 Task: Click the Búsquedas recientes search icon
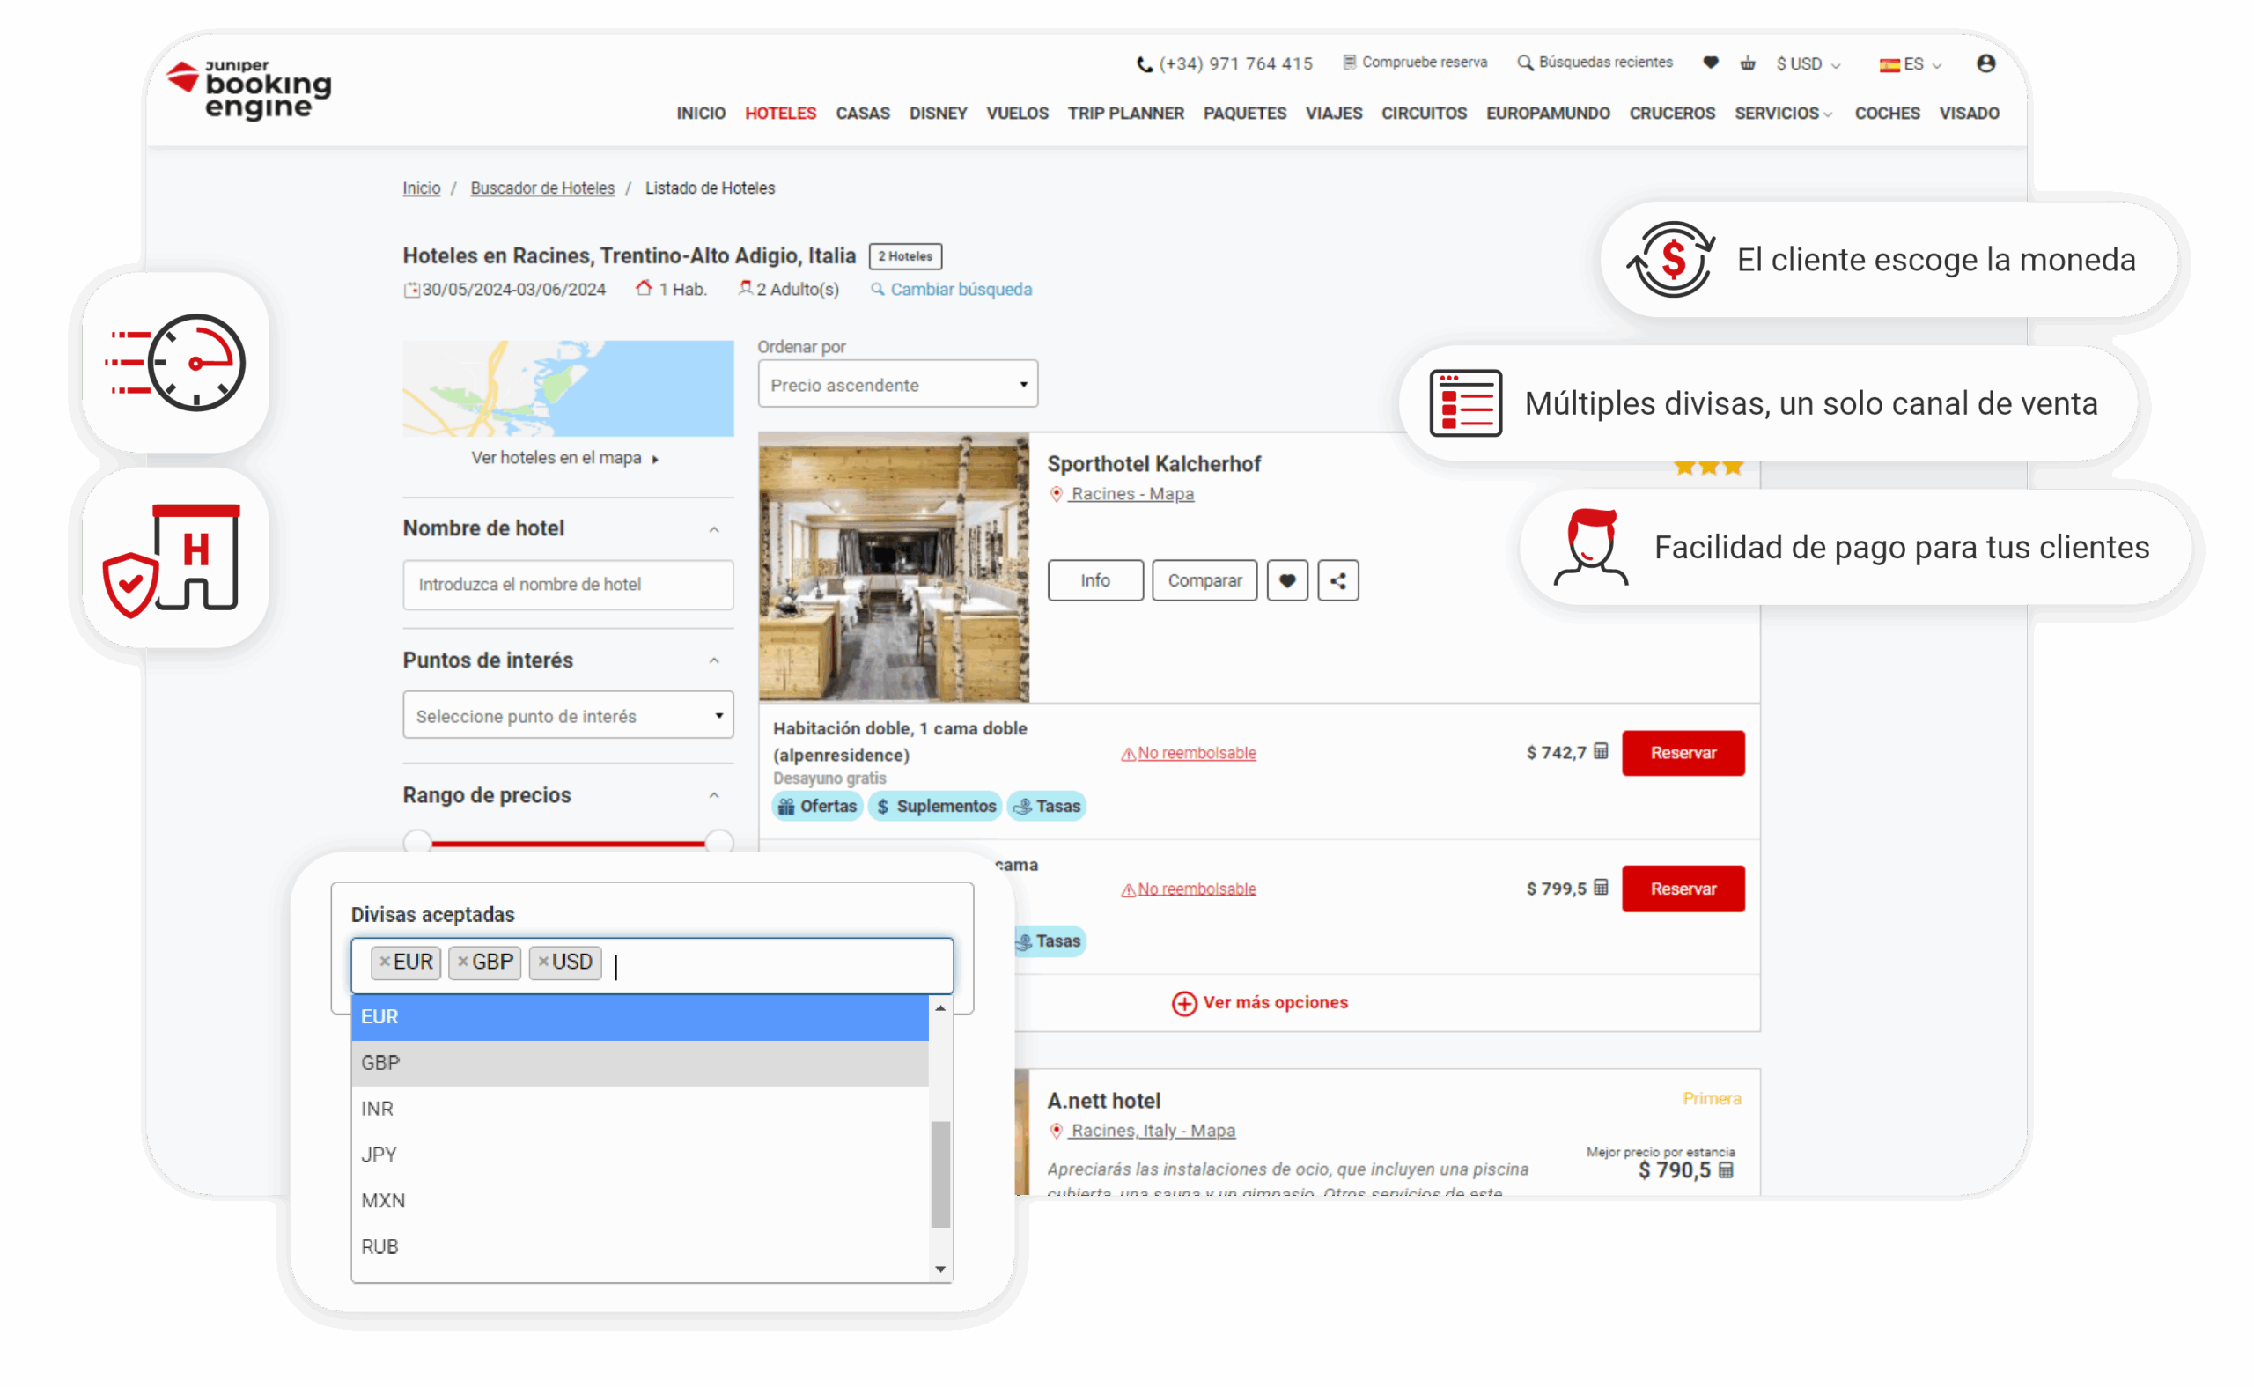1525,63
